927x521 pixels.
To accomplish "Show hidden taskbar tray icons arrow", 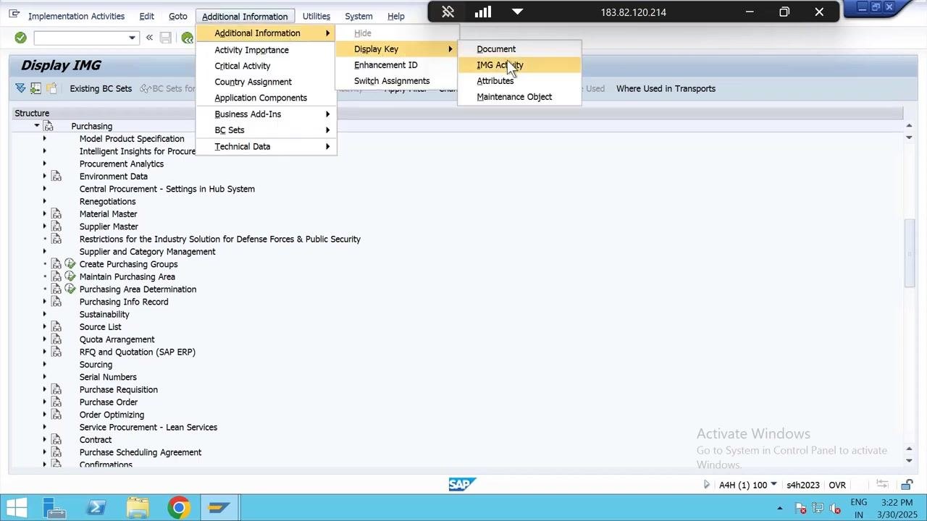I will pos(779,508).
